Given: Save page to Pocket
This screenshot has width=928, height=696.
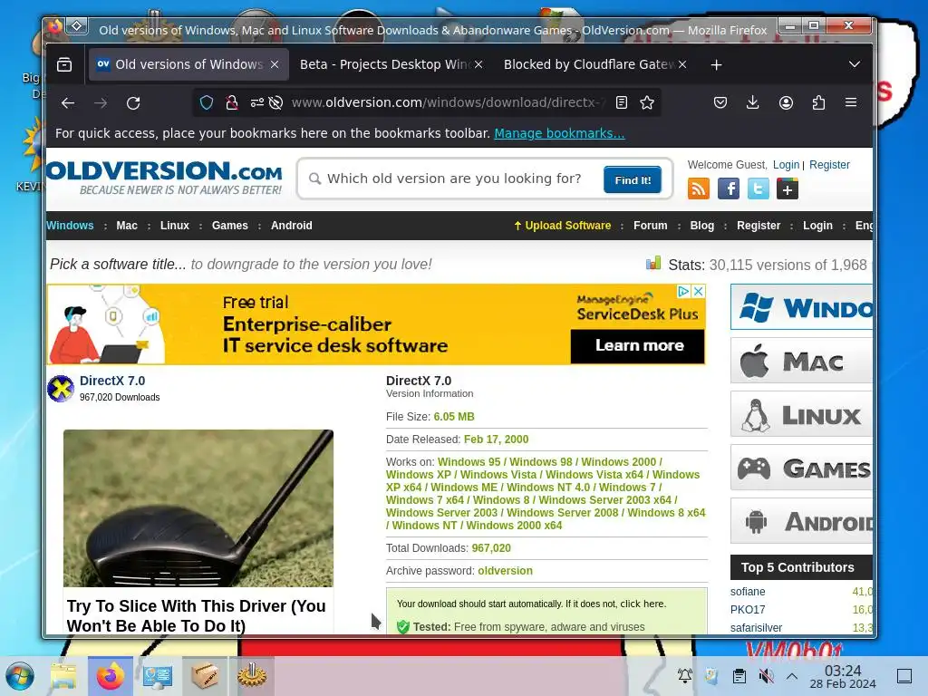Looking at the screenshot, I should pos(720,103).
